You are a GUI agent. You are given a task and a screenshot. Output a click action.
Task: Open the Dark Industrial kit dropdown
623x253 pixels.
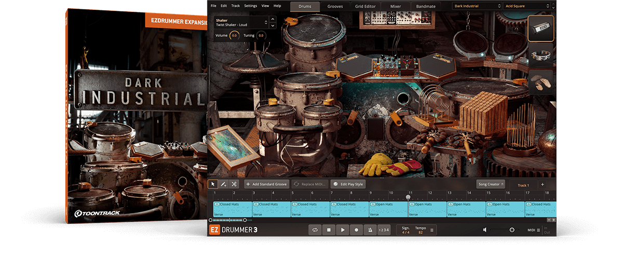476,6
